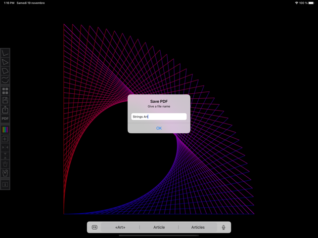The height and width of the screenshot is (238, 318).
Task: Click the PDF export button in toolbar
Action: 5,119
